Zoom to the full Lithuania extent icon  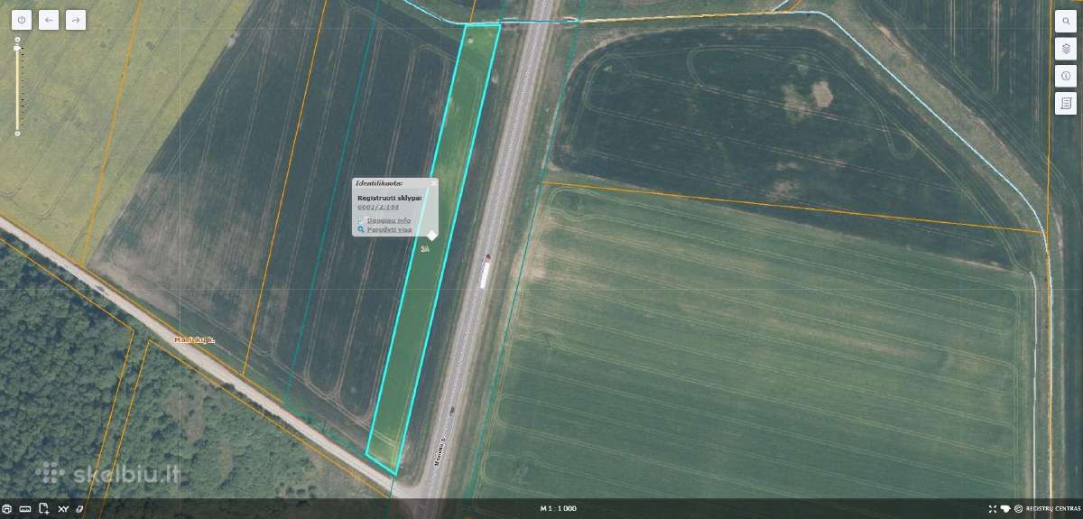[1004, 509]
